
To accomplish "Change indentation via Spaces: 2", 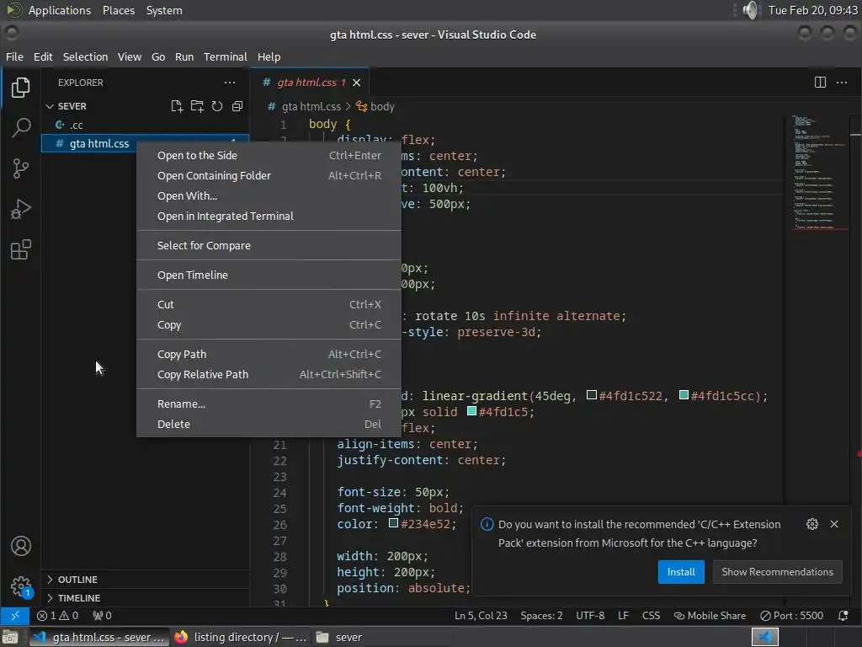I will [541, 616].
